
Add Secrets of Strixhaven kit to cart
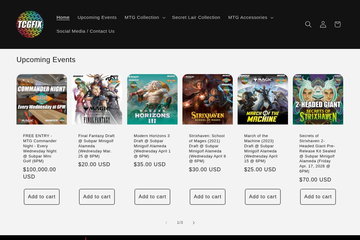(x=318, y=196)
